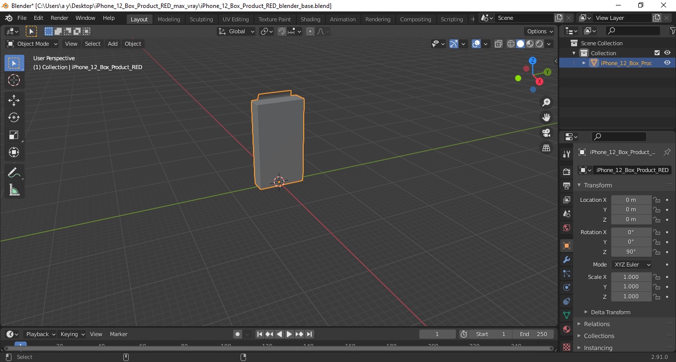Click the pan view hand gizmo
676x362 pixels.
[x=546, y=117]
